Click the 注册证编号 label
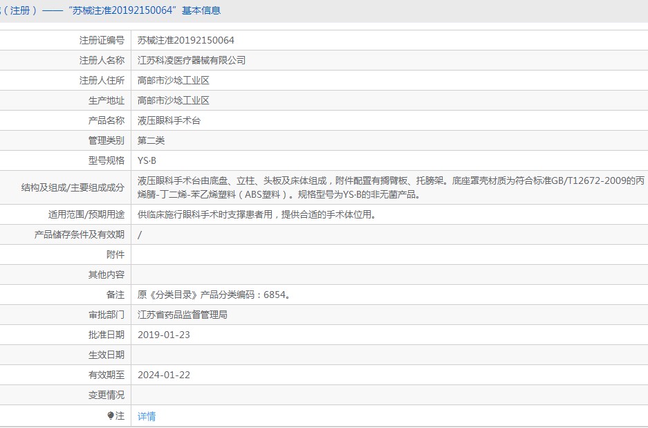This screenshot has height=428, width=648. [102, 40]
